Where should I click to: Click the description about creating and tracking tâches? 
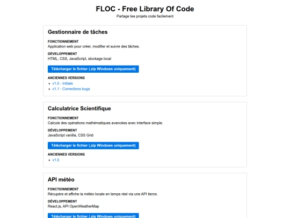tap(93, 46)
